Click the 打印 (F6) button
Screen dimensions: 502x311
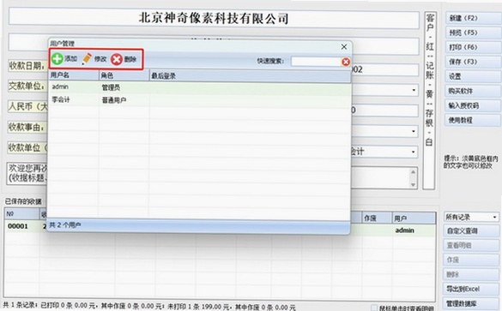473,47
